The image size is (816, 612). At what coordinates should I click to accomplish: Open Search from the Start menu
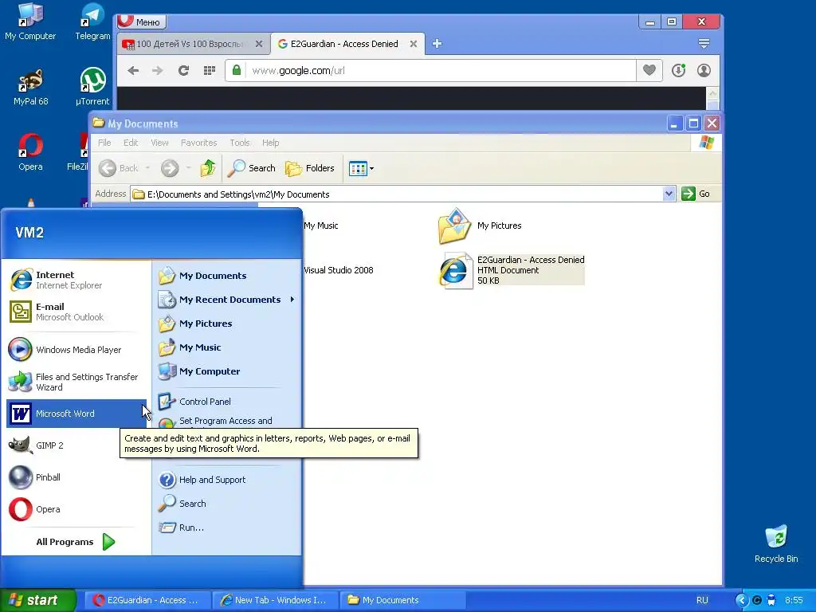pos(226,504)
